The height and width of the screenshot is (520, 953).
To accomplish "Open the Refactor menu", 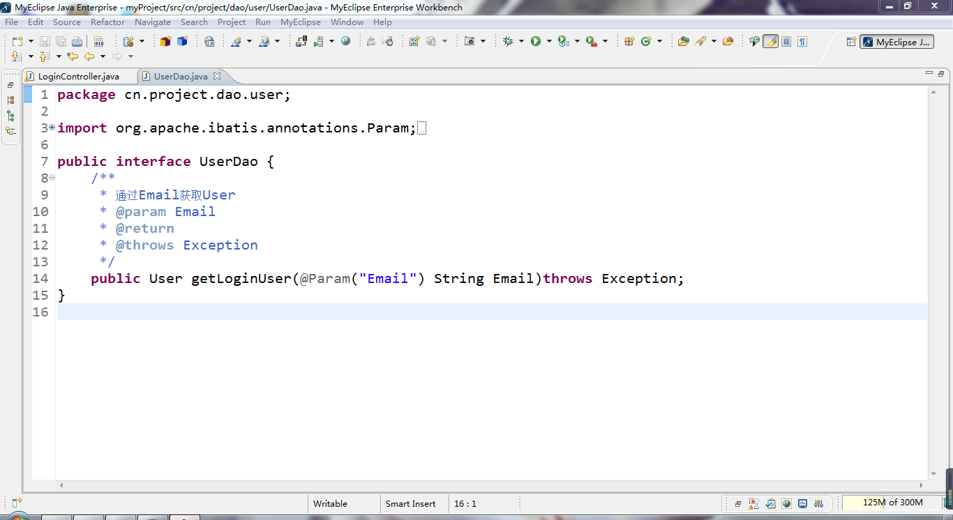I will click(107, 22).
